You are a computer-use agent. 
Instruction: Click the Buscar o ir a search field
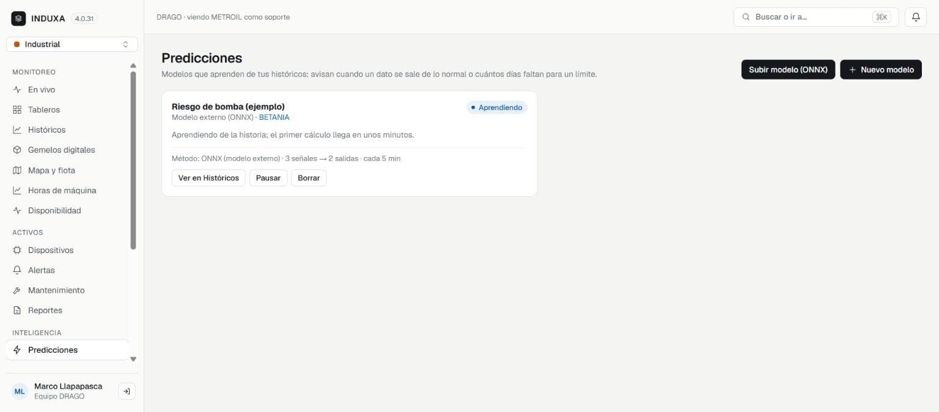(816, 17)
